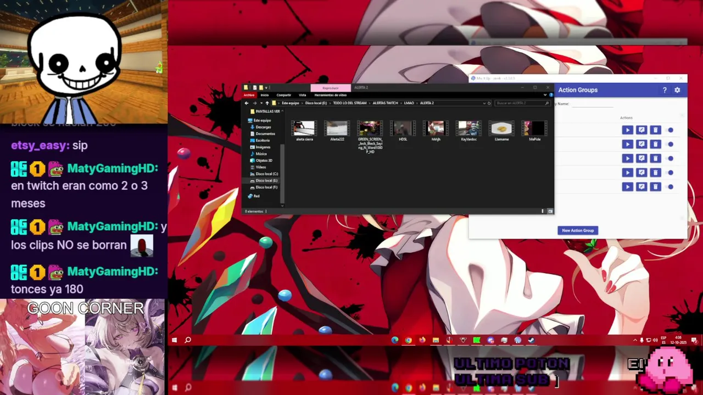Select the Reproducir contextual tab

[x=331, y=88]
